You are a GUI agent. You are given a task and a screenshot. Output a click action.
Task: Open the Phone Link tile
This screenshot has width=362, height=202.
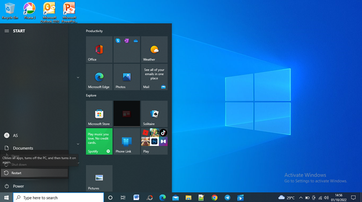(x=127, y=141)
